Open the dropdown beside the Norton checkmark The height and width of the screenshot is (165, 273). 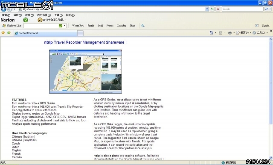point(29,20)
